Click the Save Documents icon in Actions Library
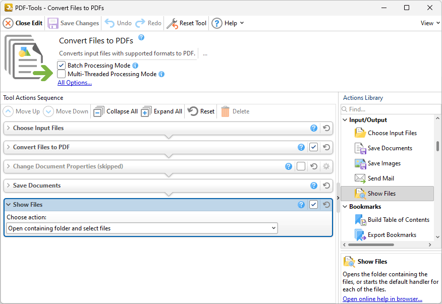 point(360,148)
